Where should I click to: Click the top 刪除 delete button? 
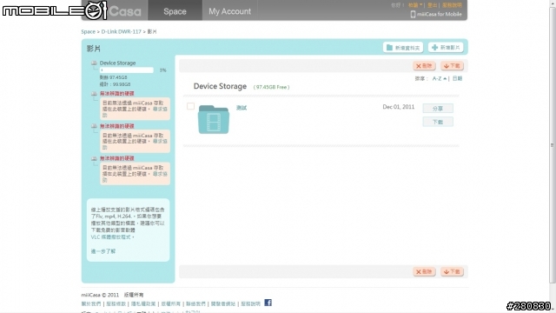[424, 66]
